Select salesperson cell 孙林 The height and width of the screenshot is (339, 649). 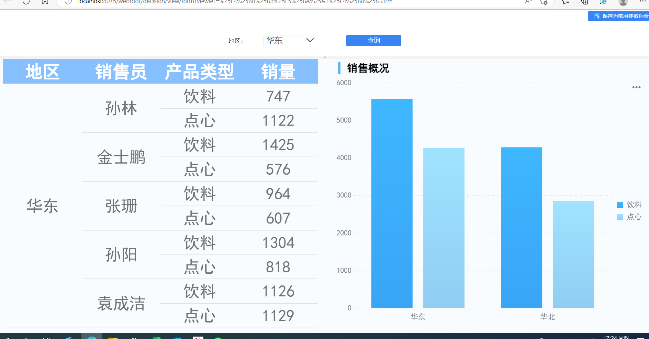pos(121,108)
